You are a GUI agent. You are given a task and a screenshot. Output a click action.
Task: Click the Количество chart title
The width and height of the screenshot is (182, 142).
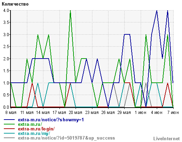tap(15, 4)
